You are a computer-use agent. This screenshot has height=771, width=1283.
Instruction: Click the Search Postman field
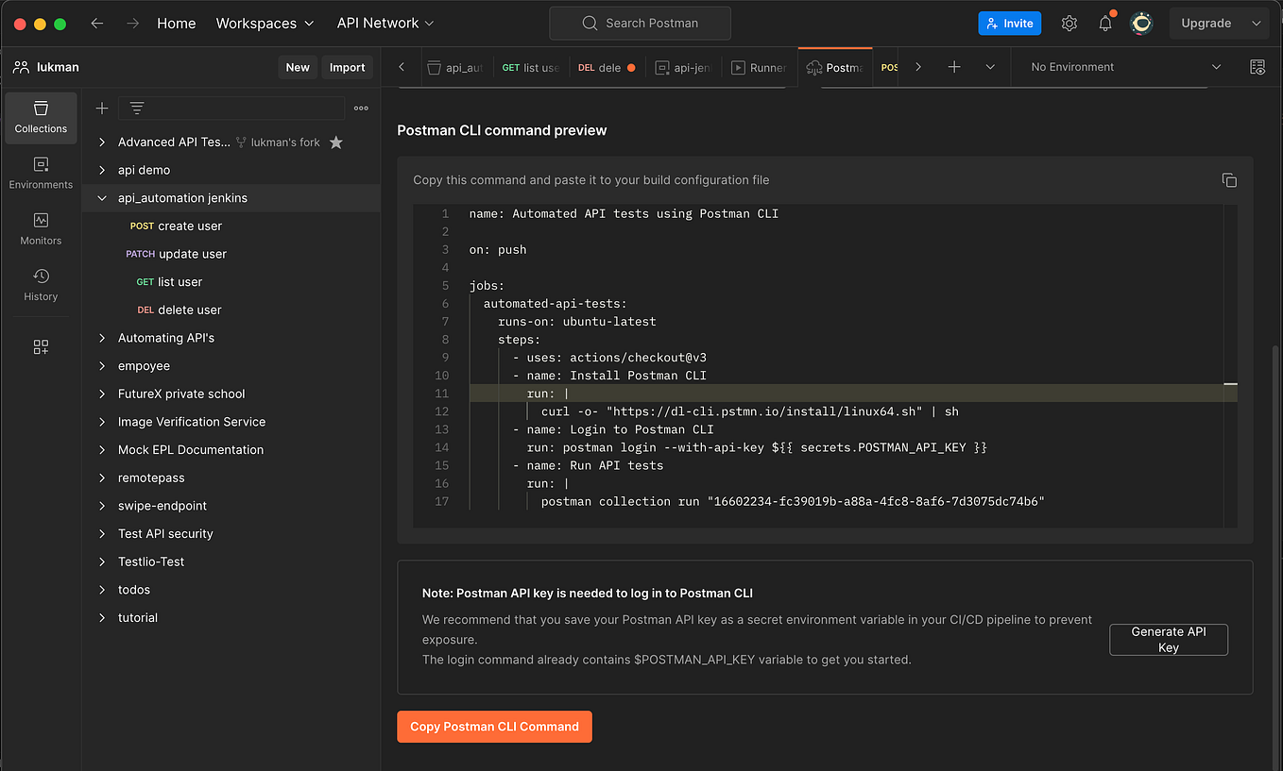coord(640,23)
